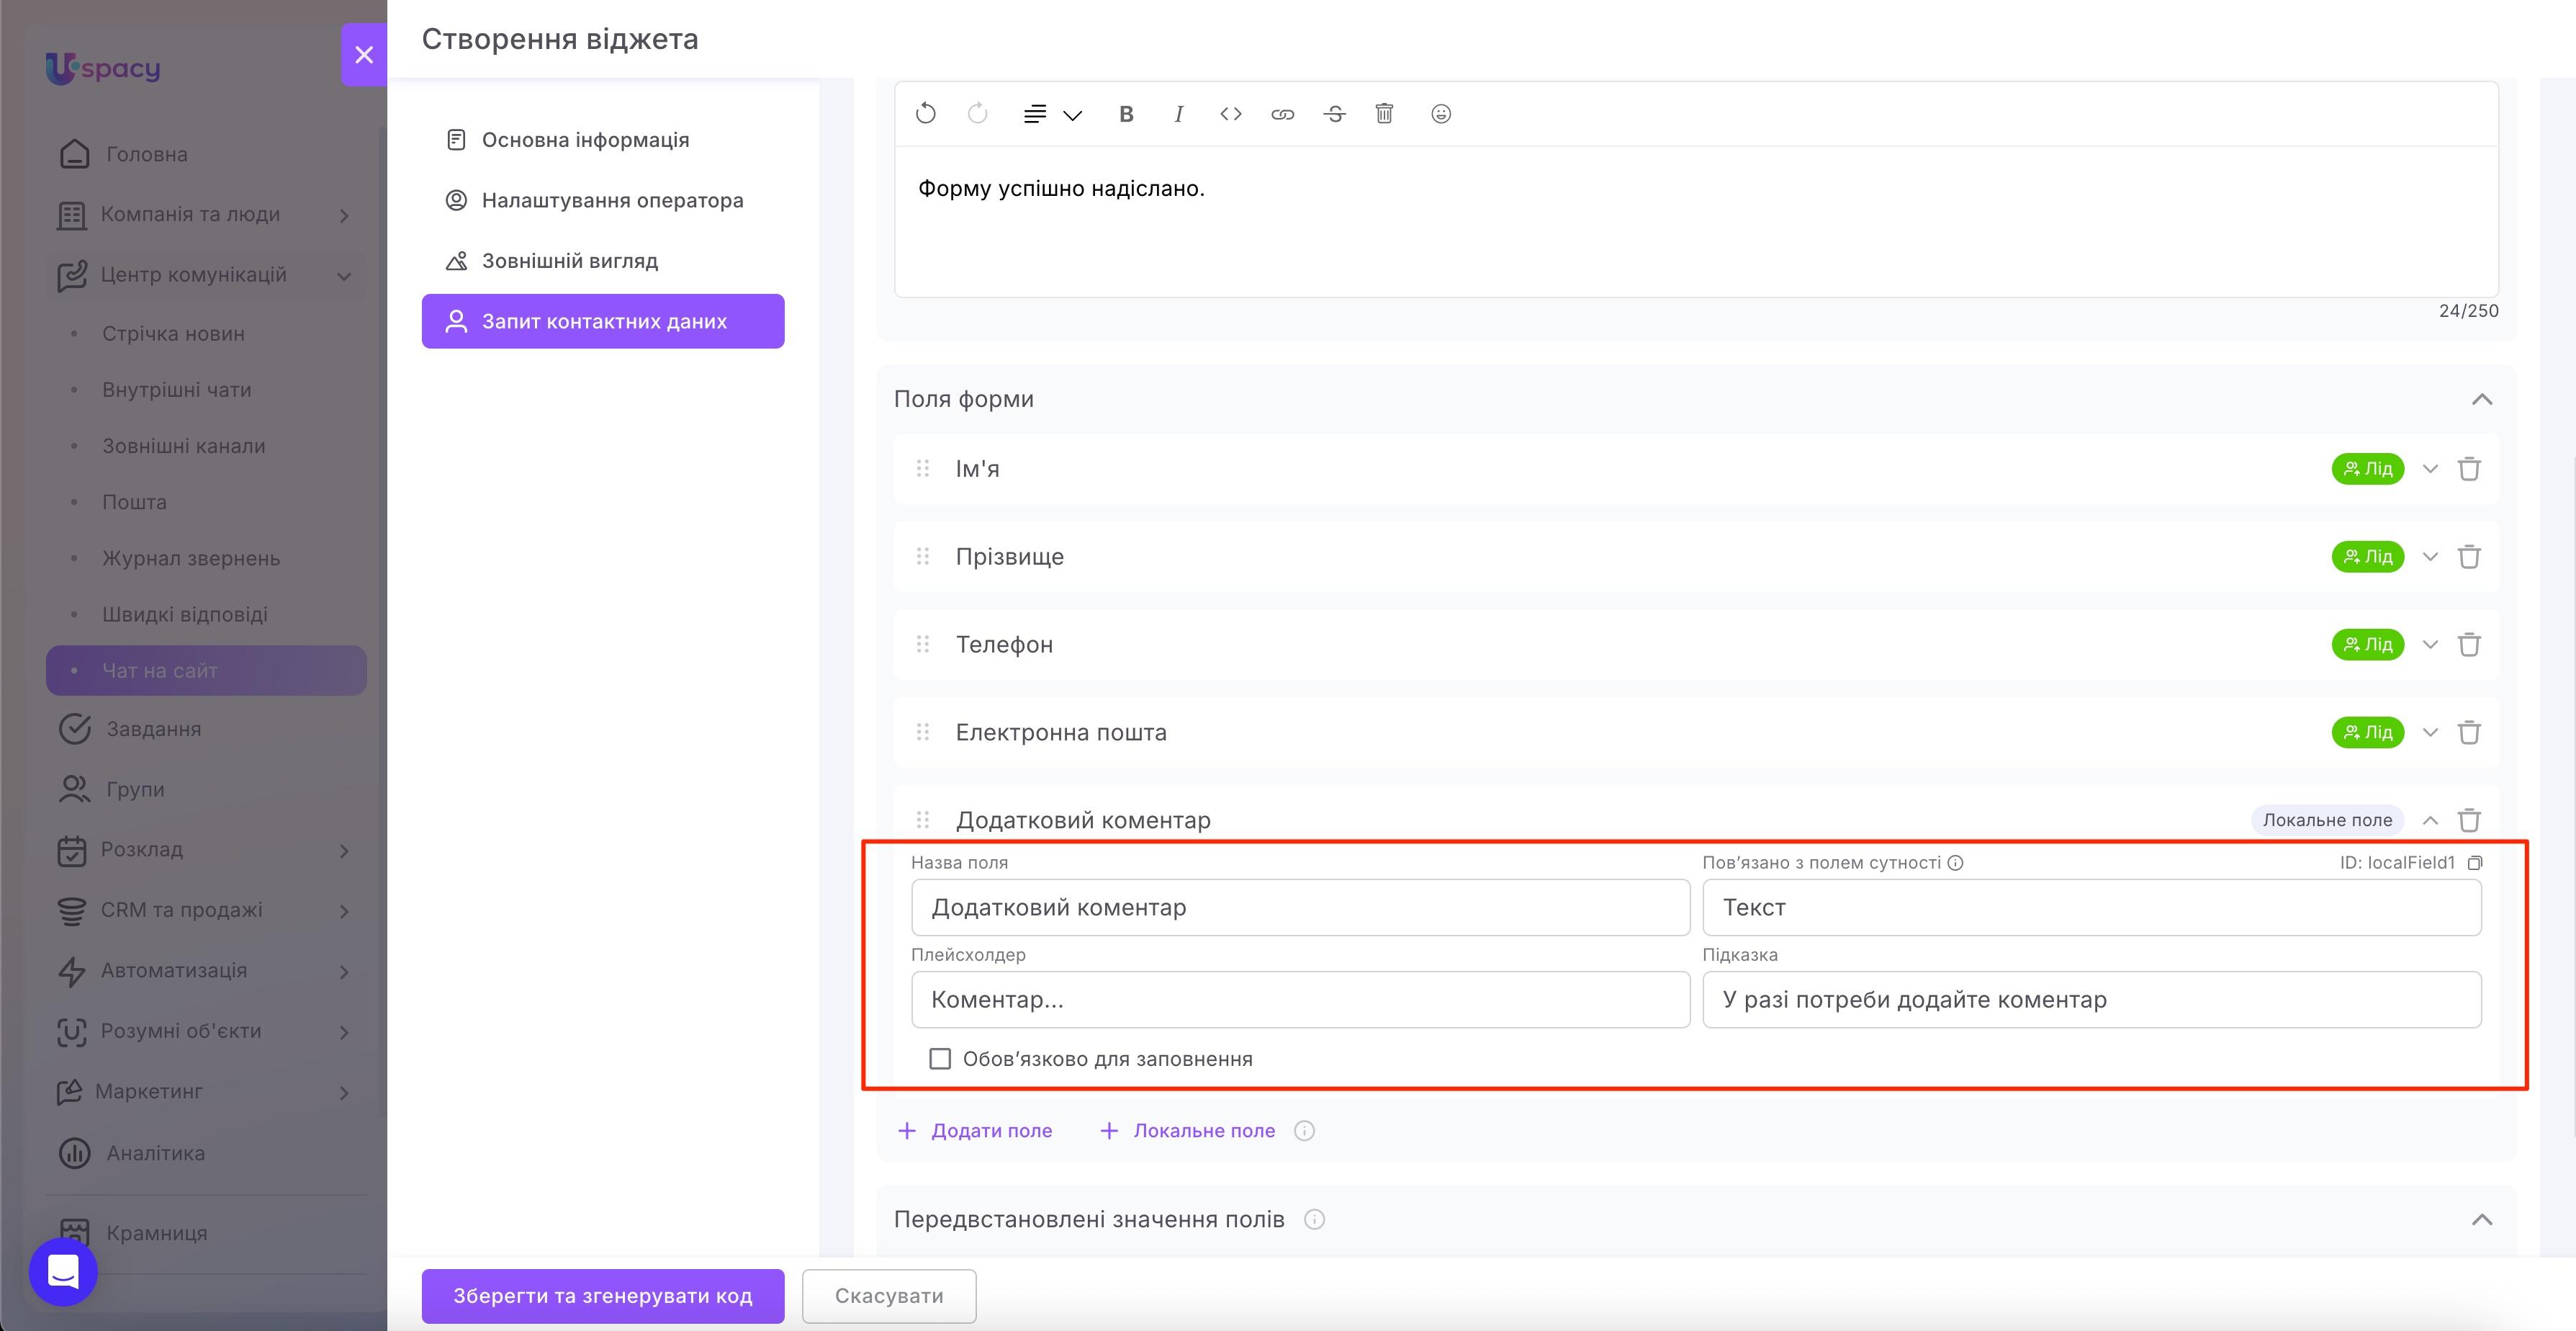Close the widget creation panel

tap(364, 55)
